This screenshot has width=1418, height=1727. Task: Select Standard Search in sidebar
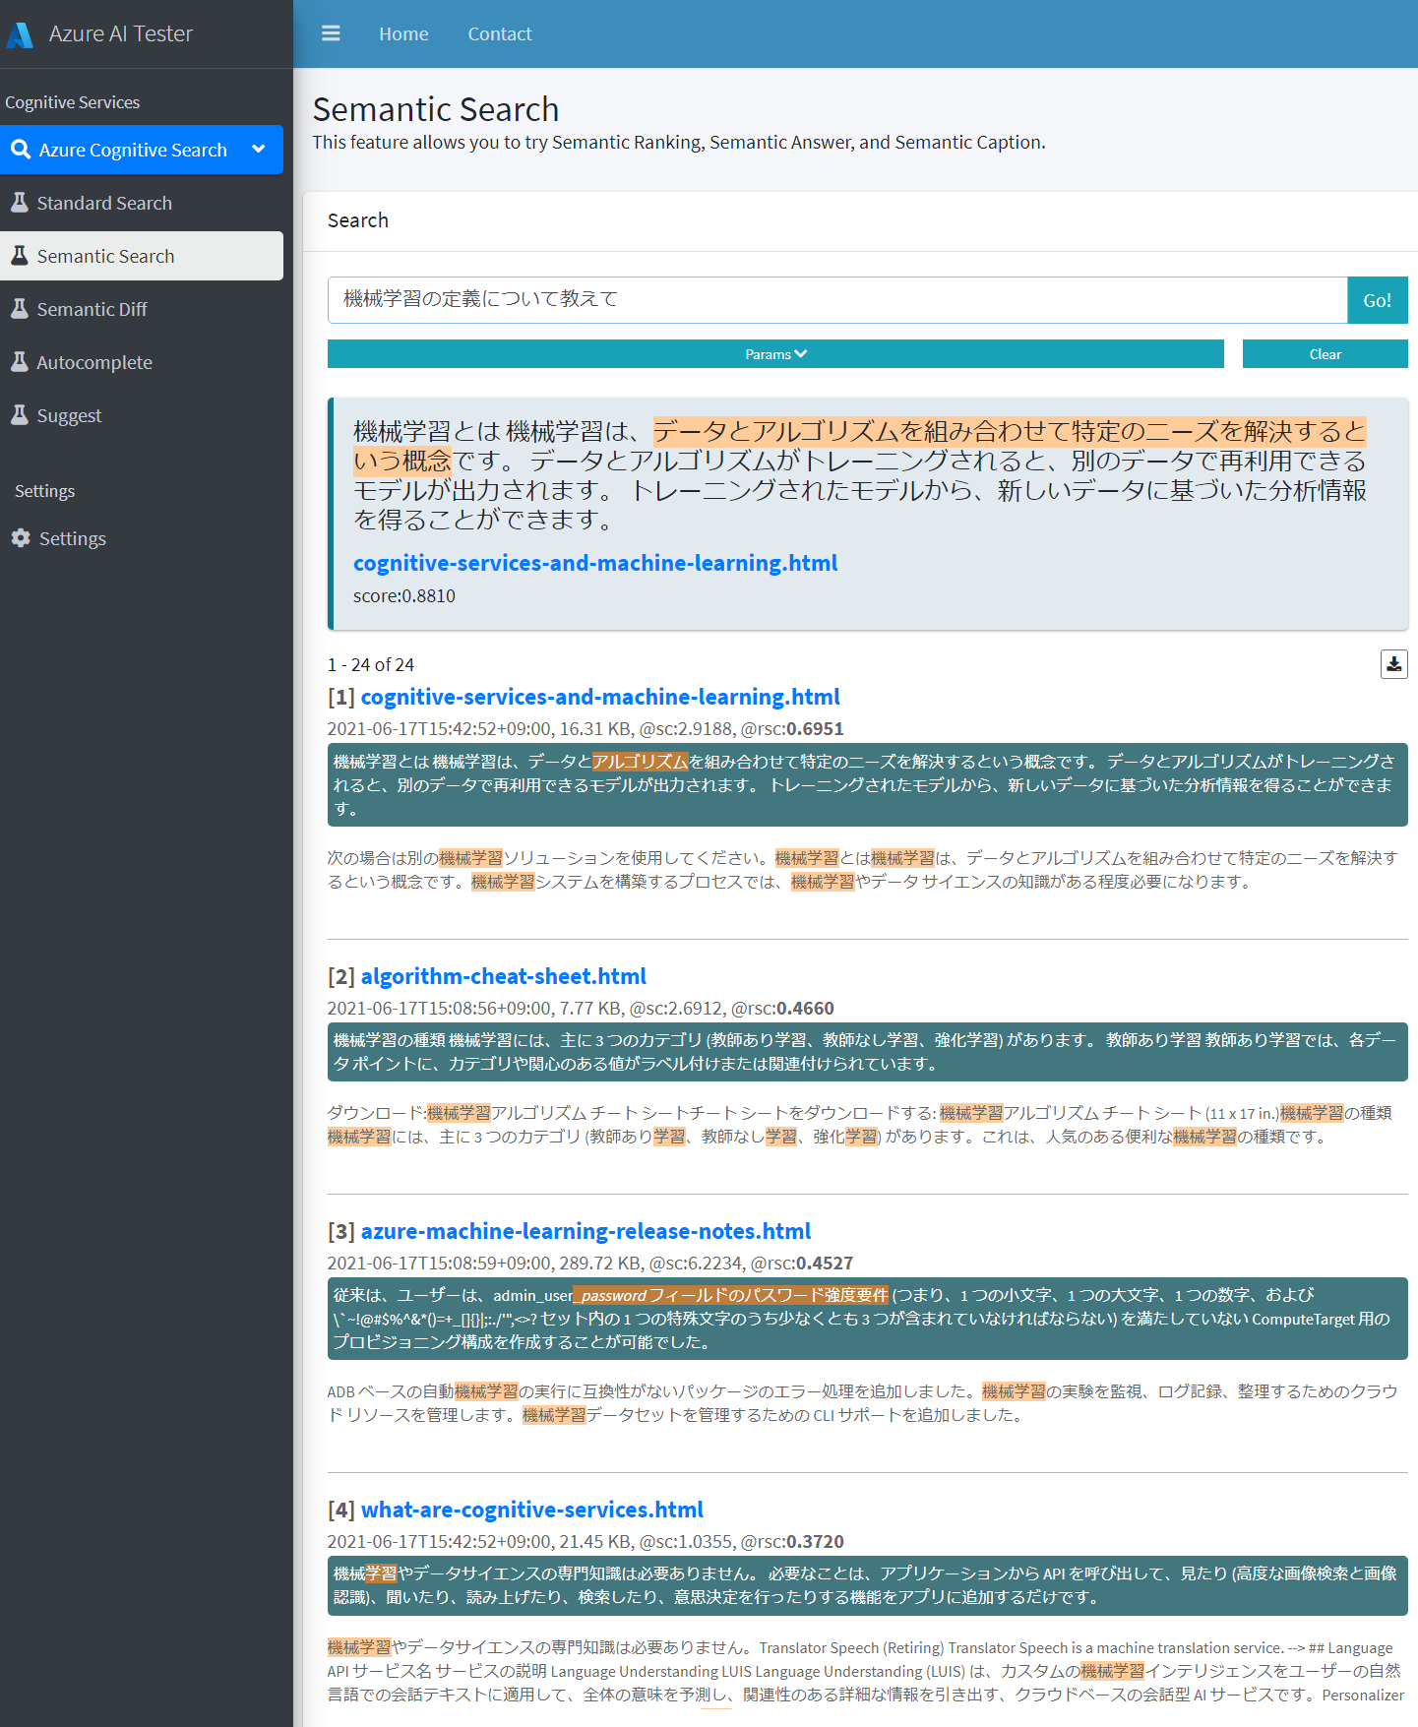[142, 203]
